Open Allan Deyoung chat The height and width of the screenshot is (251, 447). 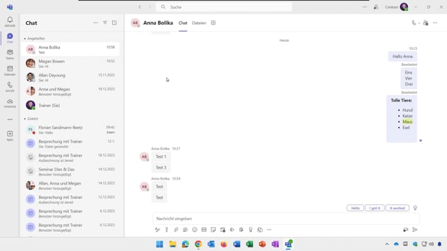coord(70,77)
